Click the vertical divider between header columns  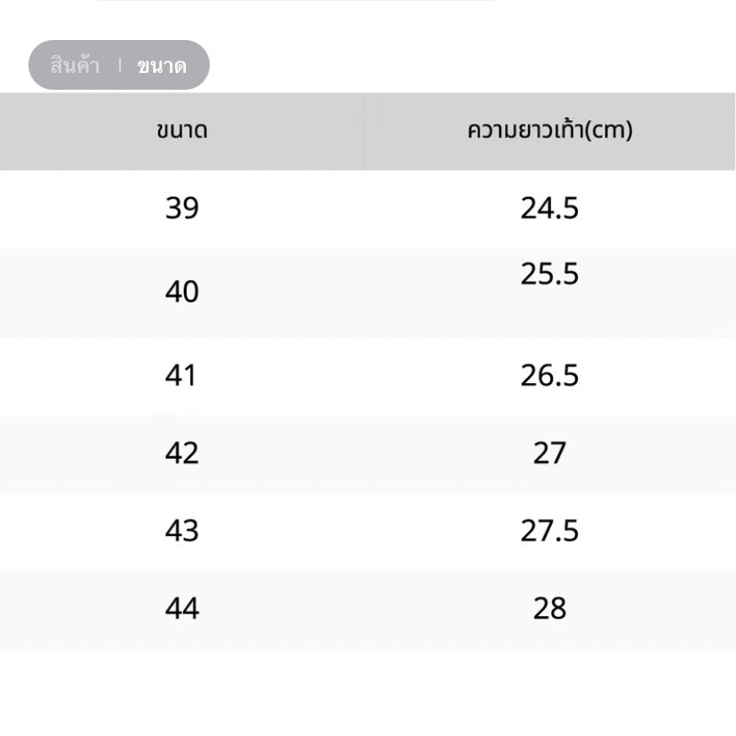[365, 131]
